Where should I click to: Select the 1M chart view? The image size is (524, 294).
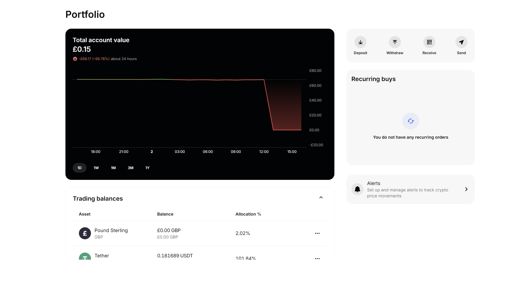113,168
